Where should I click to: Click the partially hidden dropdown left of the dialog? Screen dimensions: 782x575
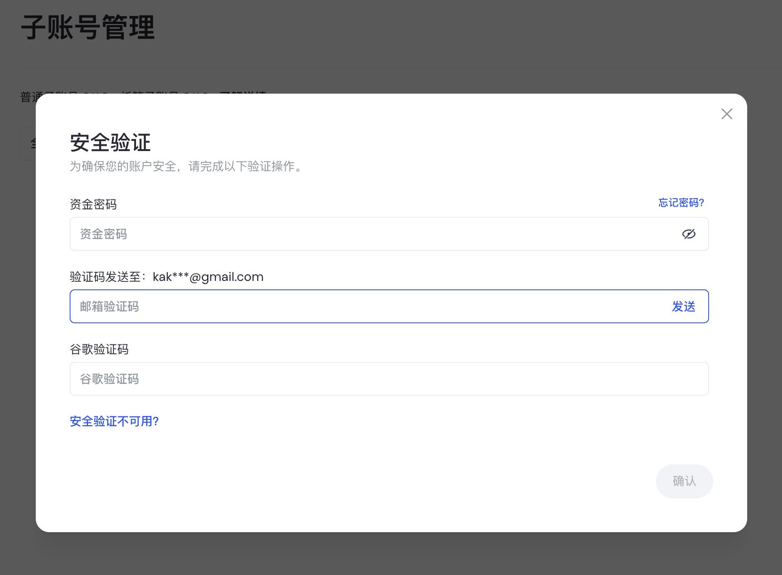pos(27,144)
